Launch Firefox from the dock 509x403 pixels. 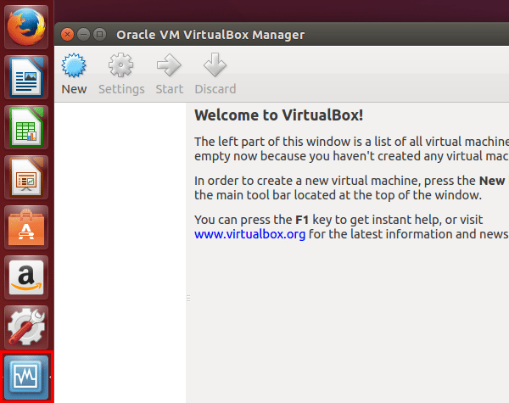(x=27, y=27)
